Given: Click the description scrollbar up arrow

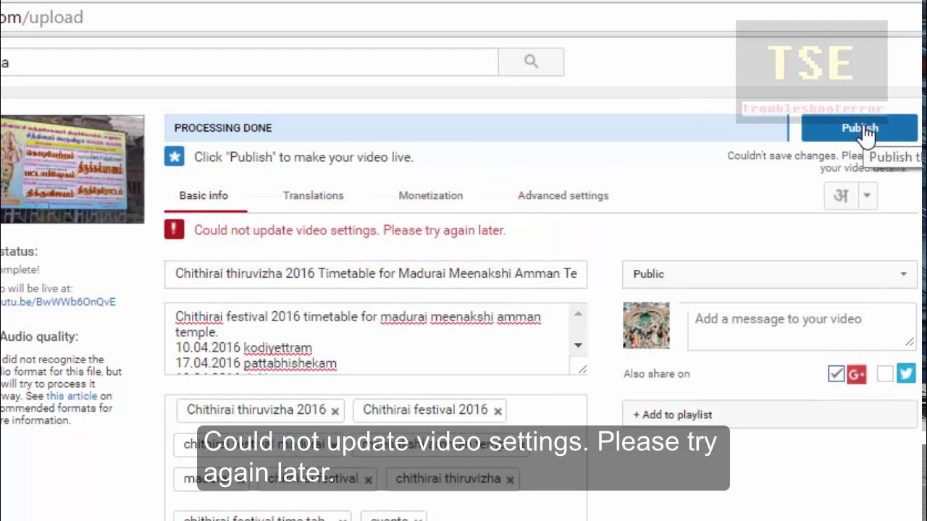Looking at the screenshot, I should [x=578, y=313].
